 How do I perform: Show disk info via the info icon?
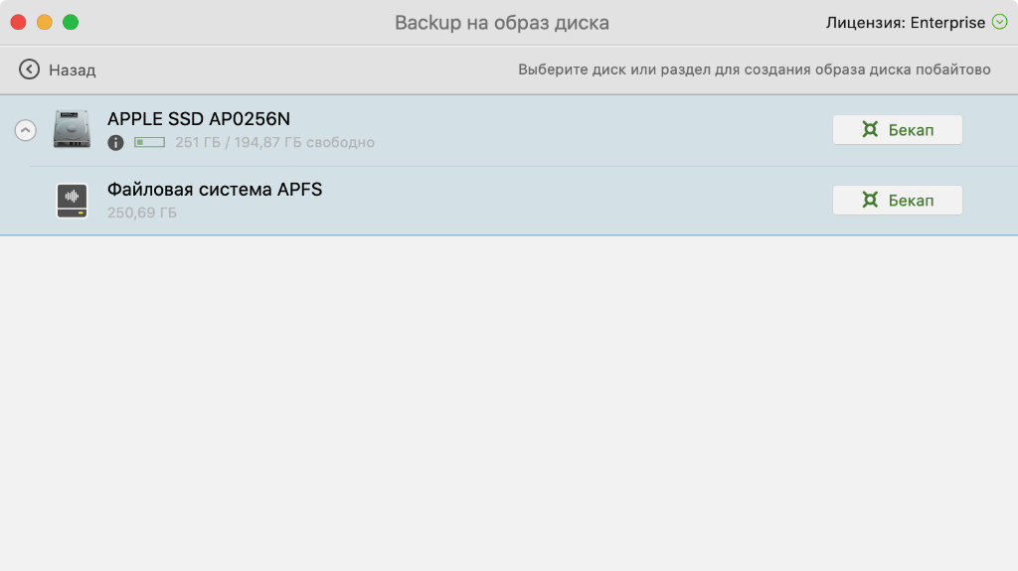[x=116, y=143]
